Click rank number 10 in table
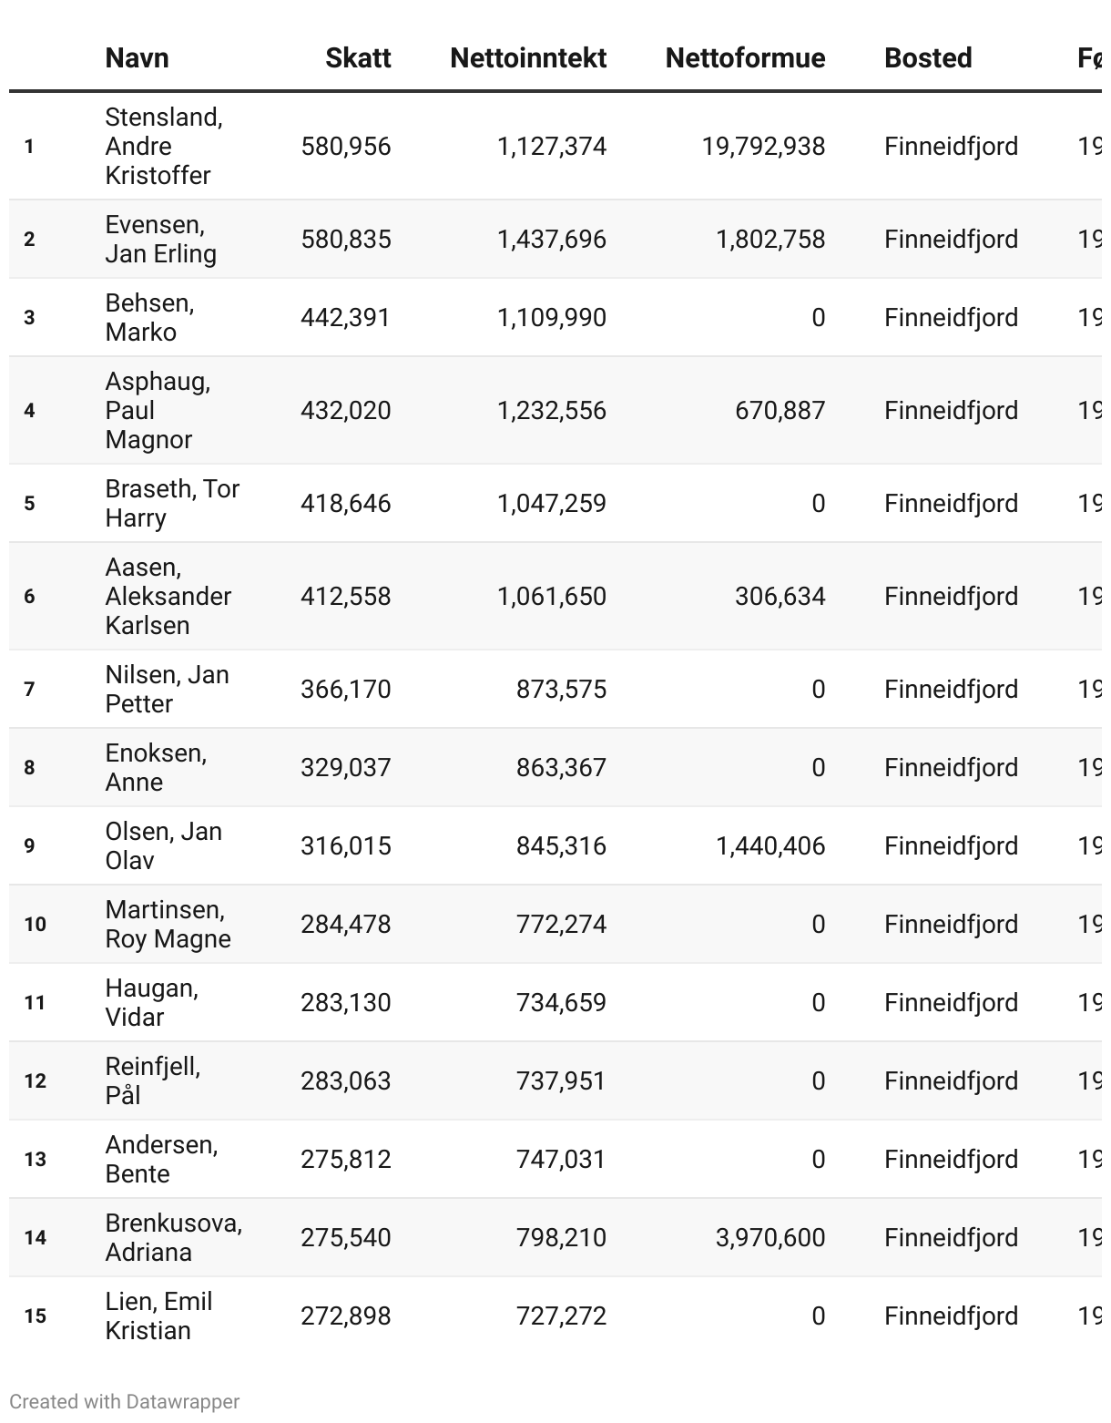The width and height of the screenshot is (1111, 1423). pyautogui.click(x=35, y=924)
